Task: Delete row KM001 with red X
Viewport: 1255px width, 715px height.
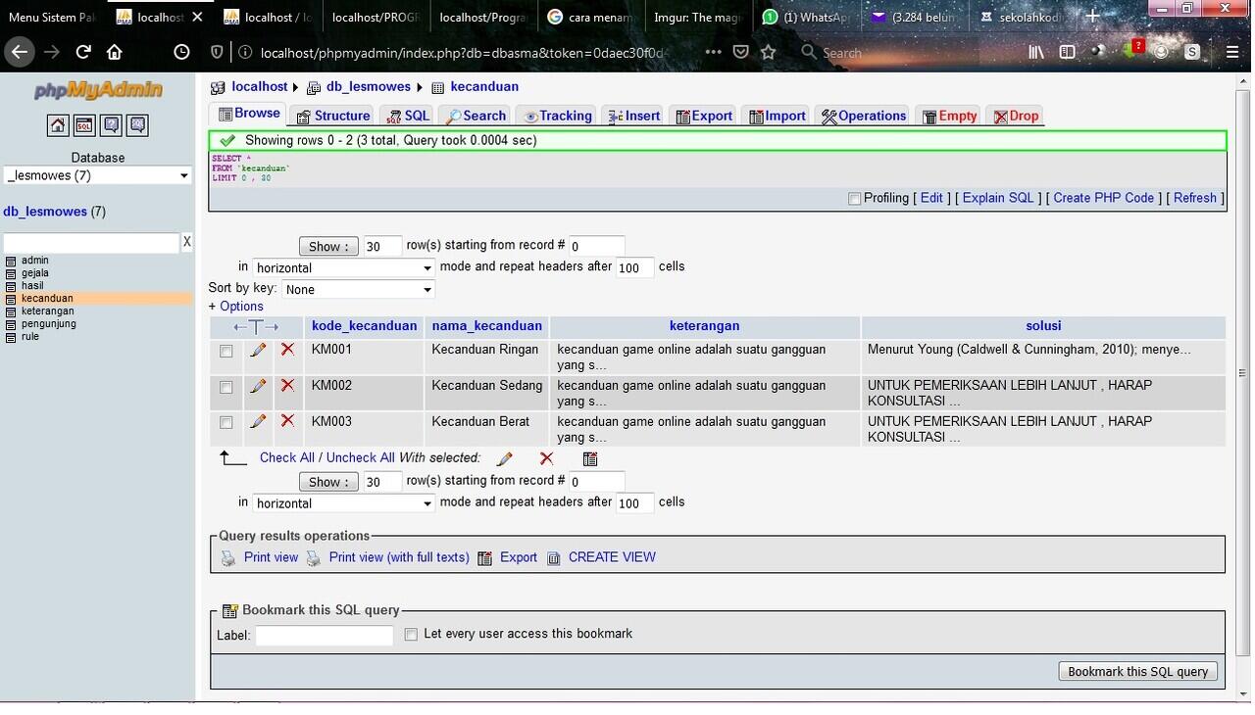Action: pos(287,350)
